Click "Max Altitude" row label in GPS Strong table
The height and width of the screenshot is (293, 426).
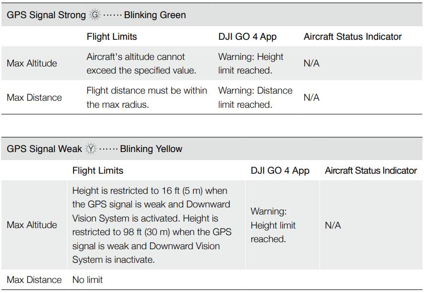click(32, 63)
